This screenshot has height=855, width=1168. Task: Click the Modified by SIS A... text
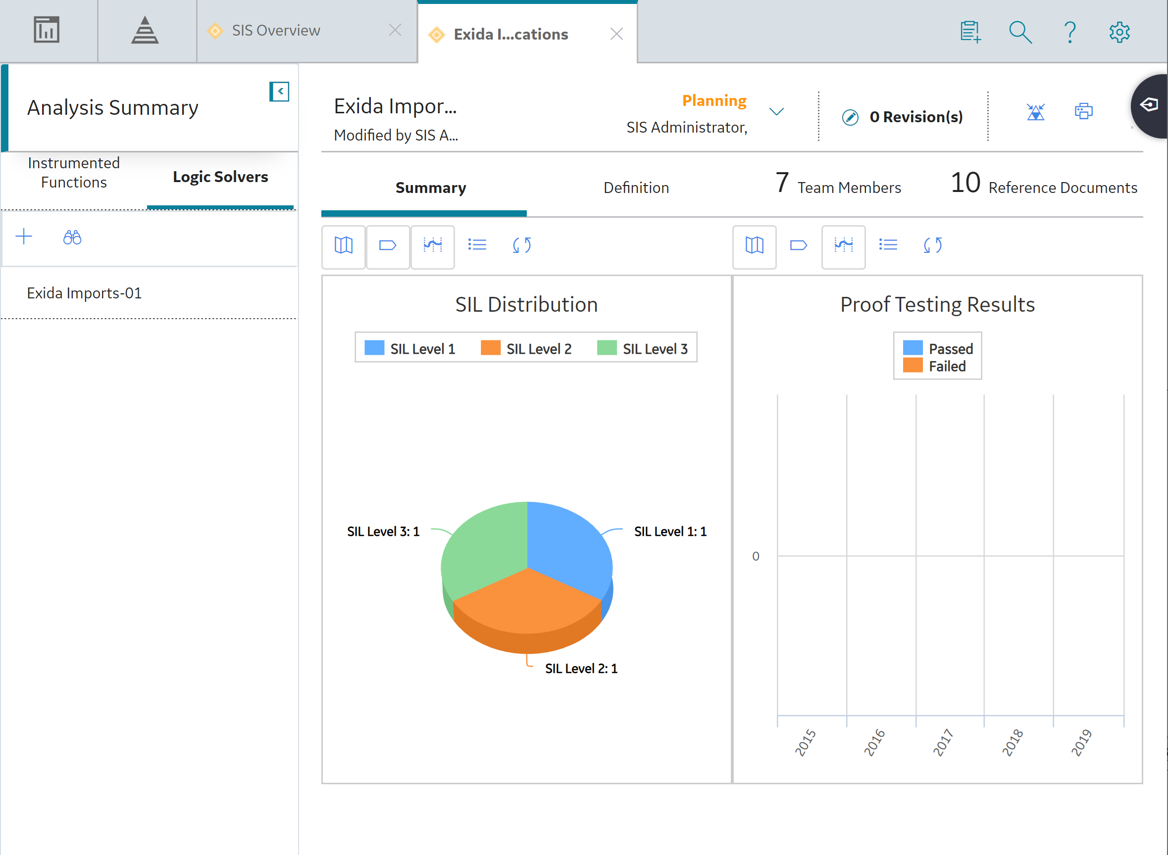[396, 135]
